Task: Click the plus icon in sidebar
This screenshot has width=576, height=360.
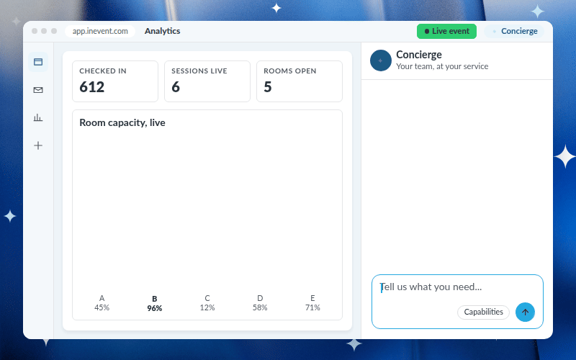Action: point(38,145)
